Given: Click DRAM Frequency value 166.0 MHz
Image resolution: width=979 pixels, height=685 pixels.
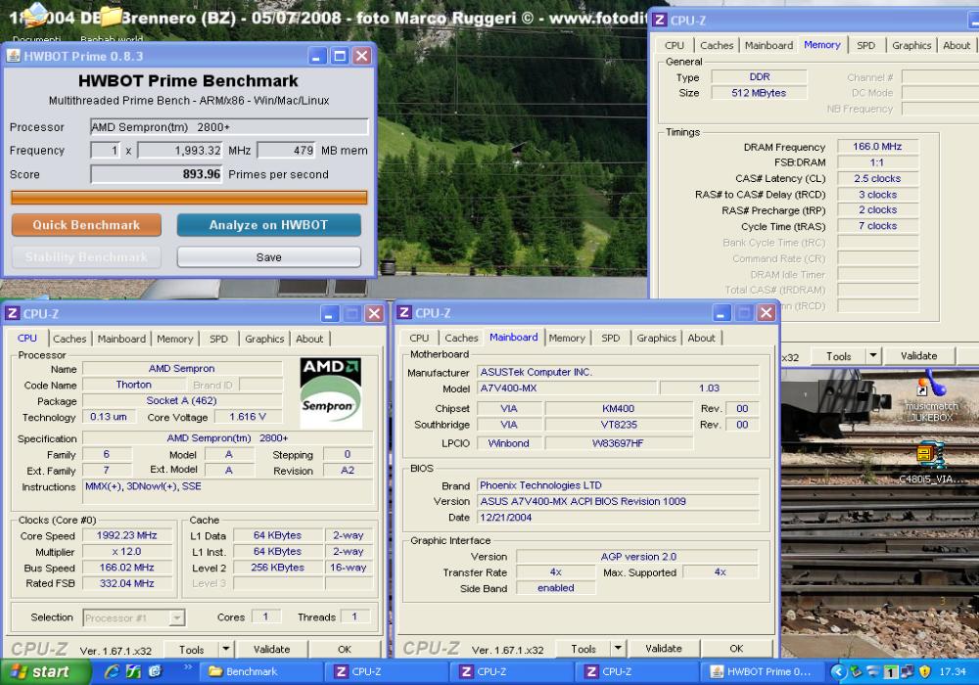Looking at the screenshot, I should pos(877,147).
